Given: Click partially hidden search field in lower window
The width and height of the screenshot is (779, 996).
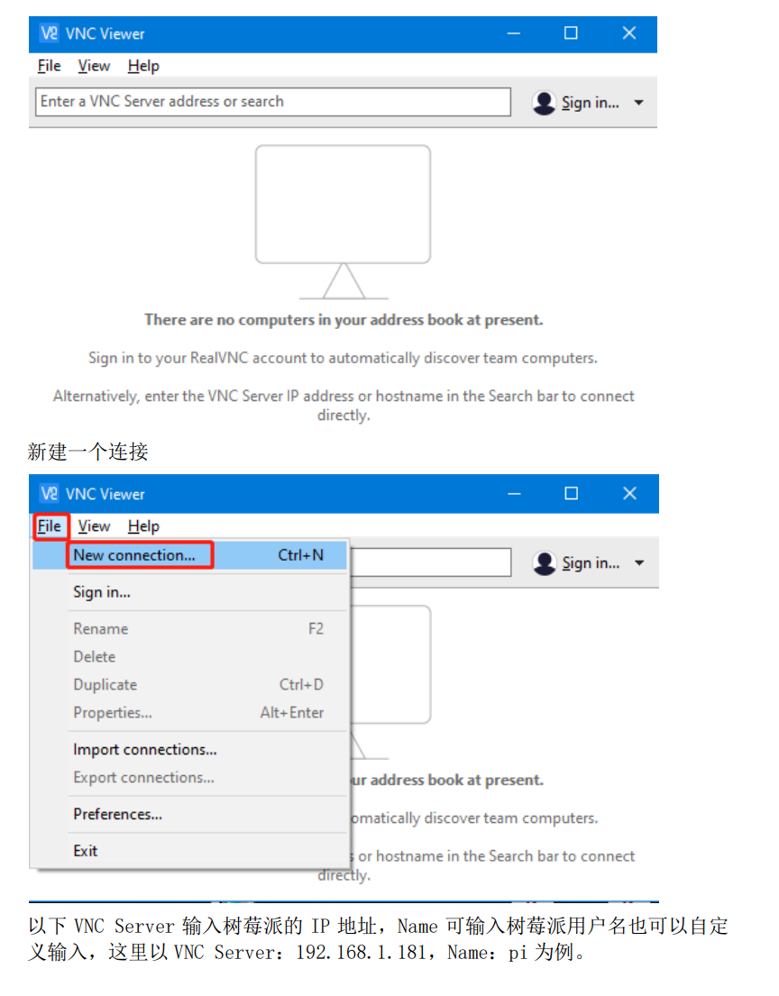Looking at the screenshot, I should (x=431, y=562).
